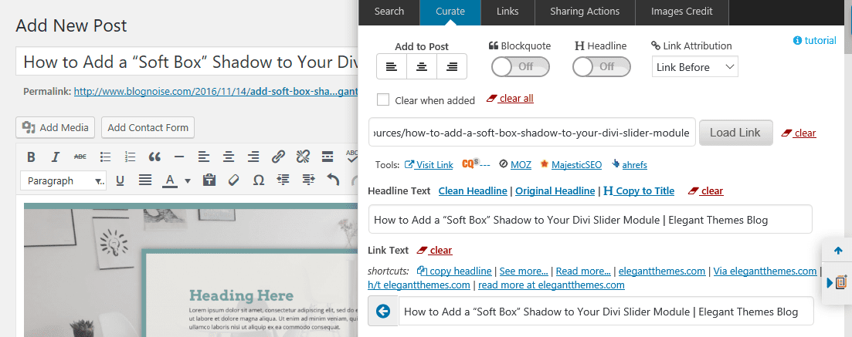Add to post with left alignment
The height and width of the screenshot is (337, 852).
click(391, 67)
